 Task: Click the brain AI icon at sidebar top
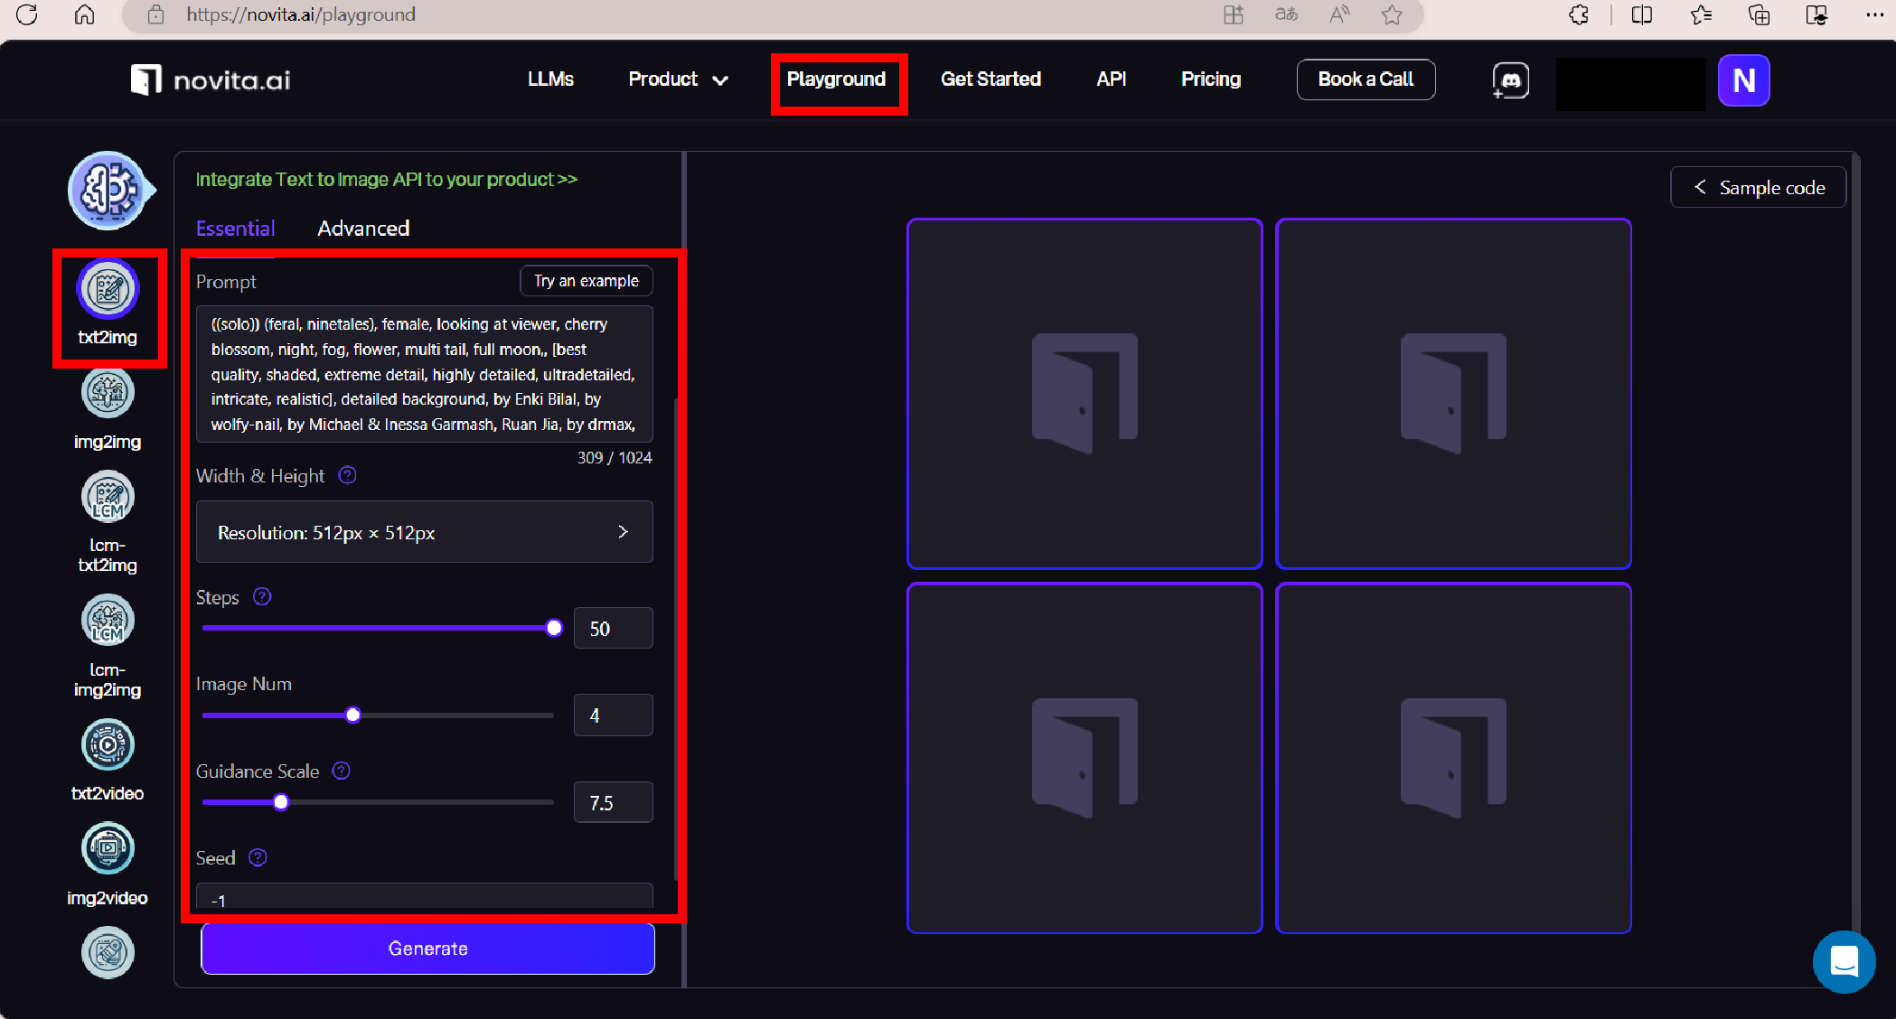click(x=108, y=191)
